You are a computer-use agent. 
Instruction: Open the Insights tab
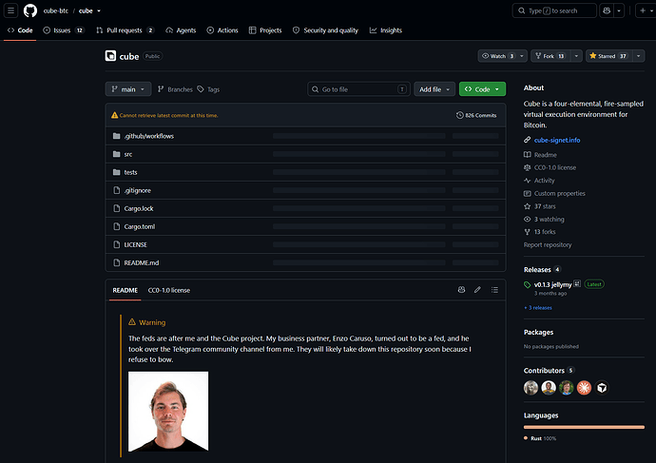(385, 30)
